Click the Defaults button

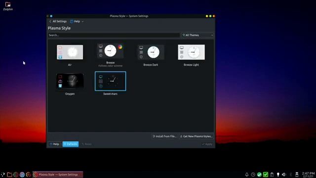[x=71, y=144]
